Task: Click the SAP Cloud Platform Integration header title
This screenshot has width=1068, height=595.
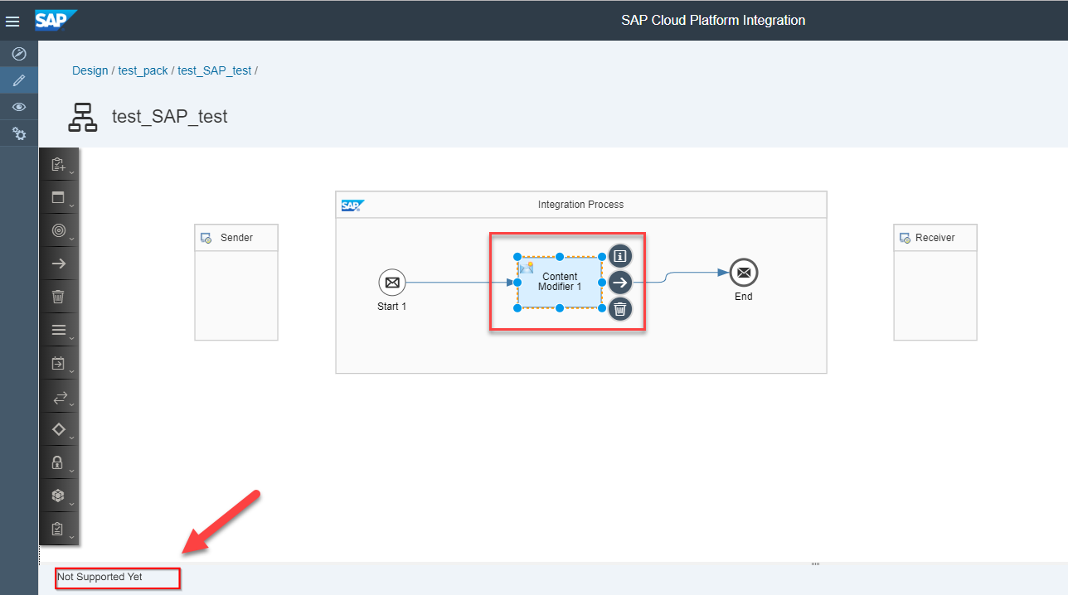Action: (x=713, y=20)
